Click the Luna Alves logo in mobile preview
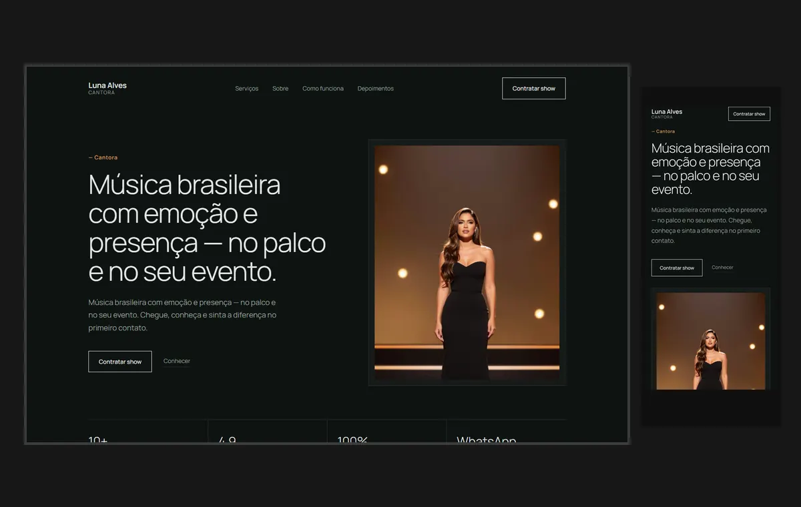This screenshot has width=801, height=507. (x=667, y=113)
